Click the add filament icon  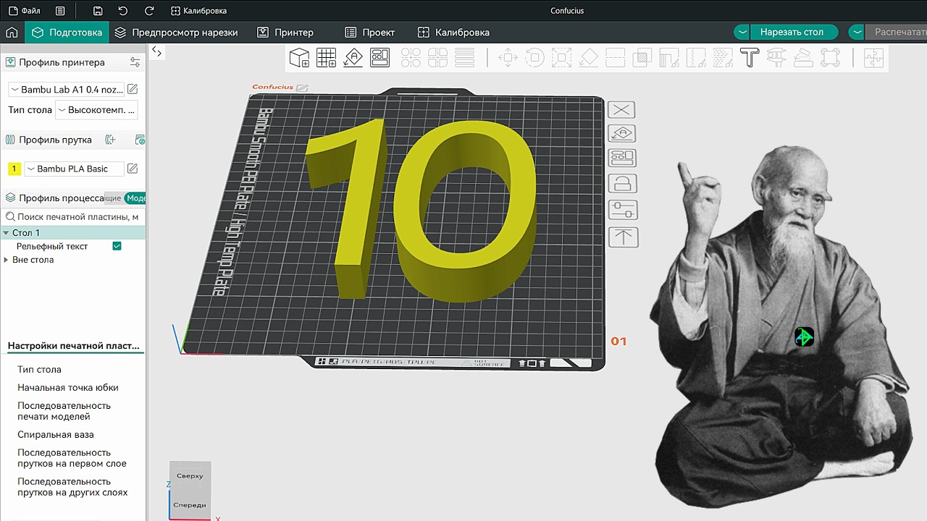pyautogui.click(x=110, y=140)
